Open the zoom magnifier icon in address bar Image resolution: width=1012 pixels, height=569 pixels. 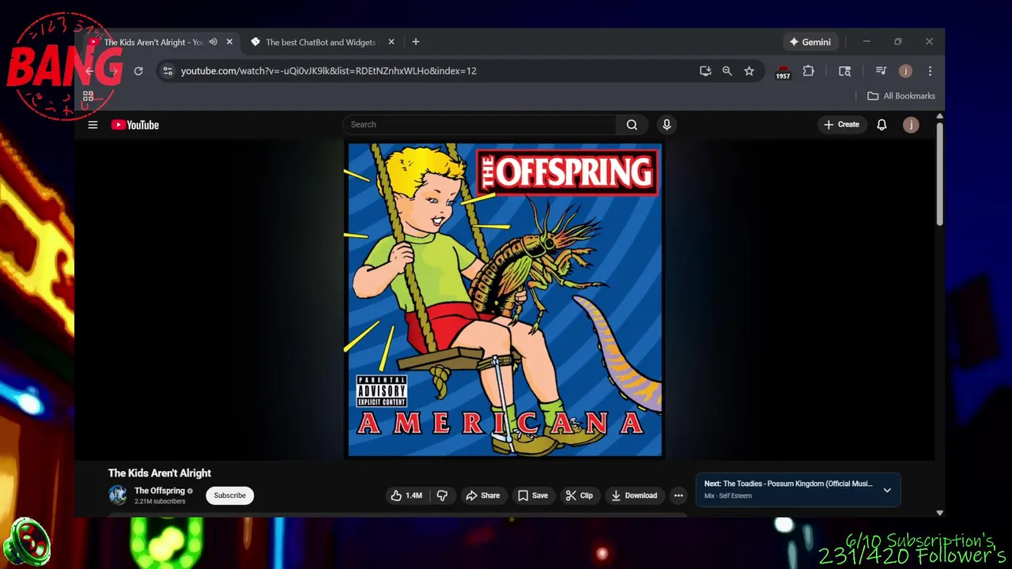(x=727, y=71)
